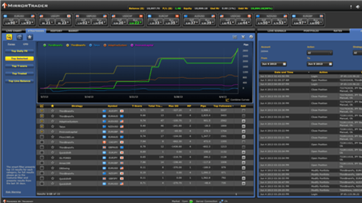362x203 pixels.
Task: Switch to the History tab
Action: [56, 31]
